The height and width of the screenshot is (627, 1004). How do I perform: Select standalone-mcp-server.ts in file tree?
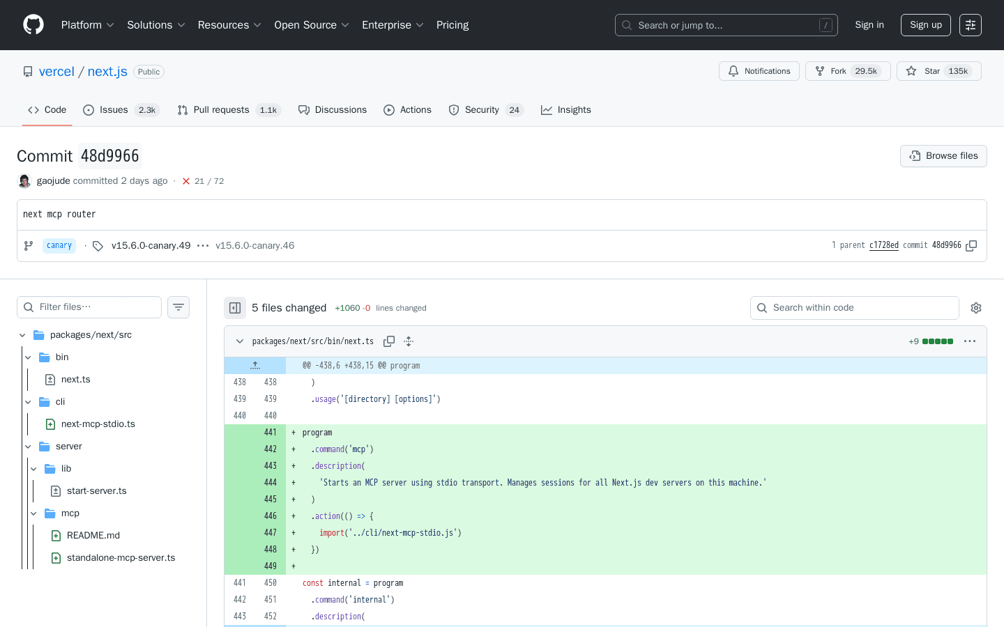(121, 558)
